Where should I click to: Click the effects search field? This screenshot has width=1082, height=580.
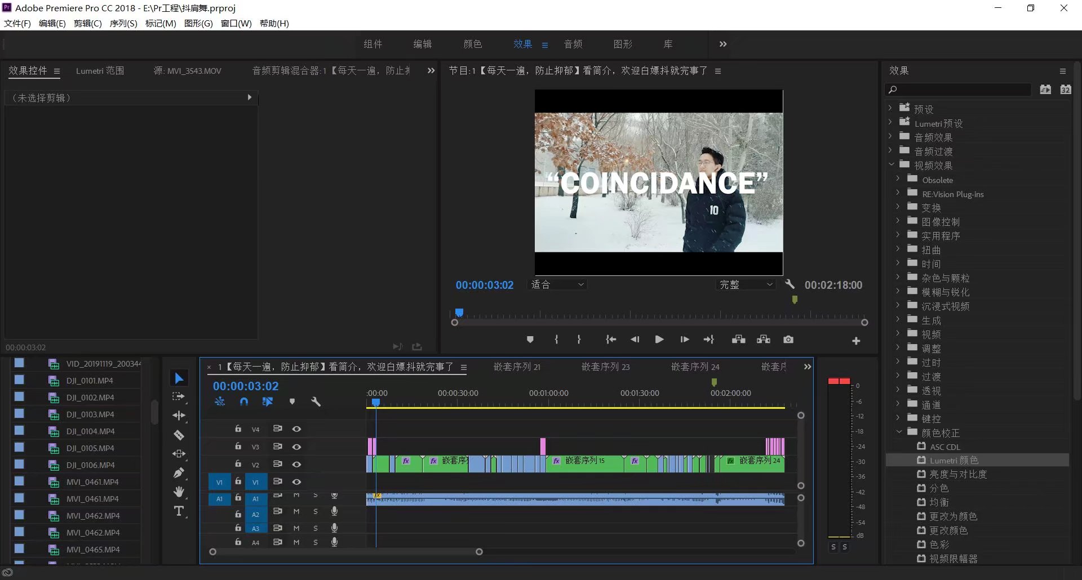pyautogui.click(x=960, y=90)
